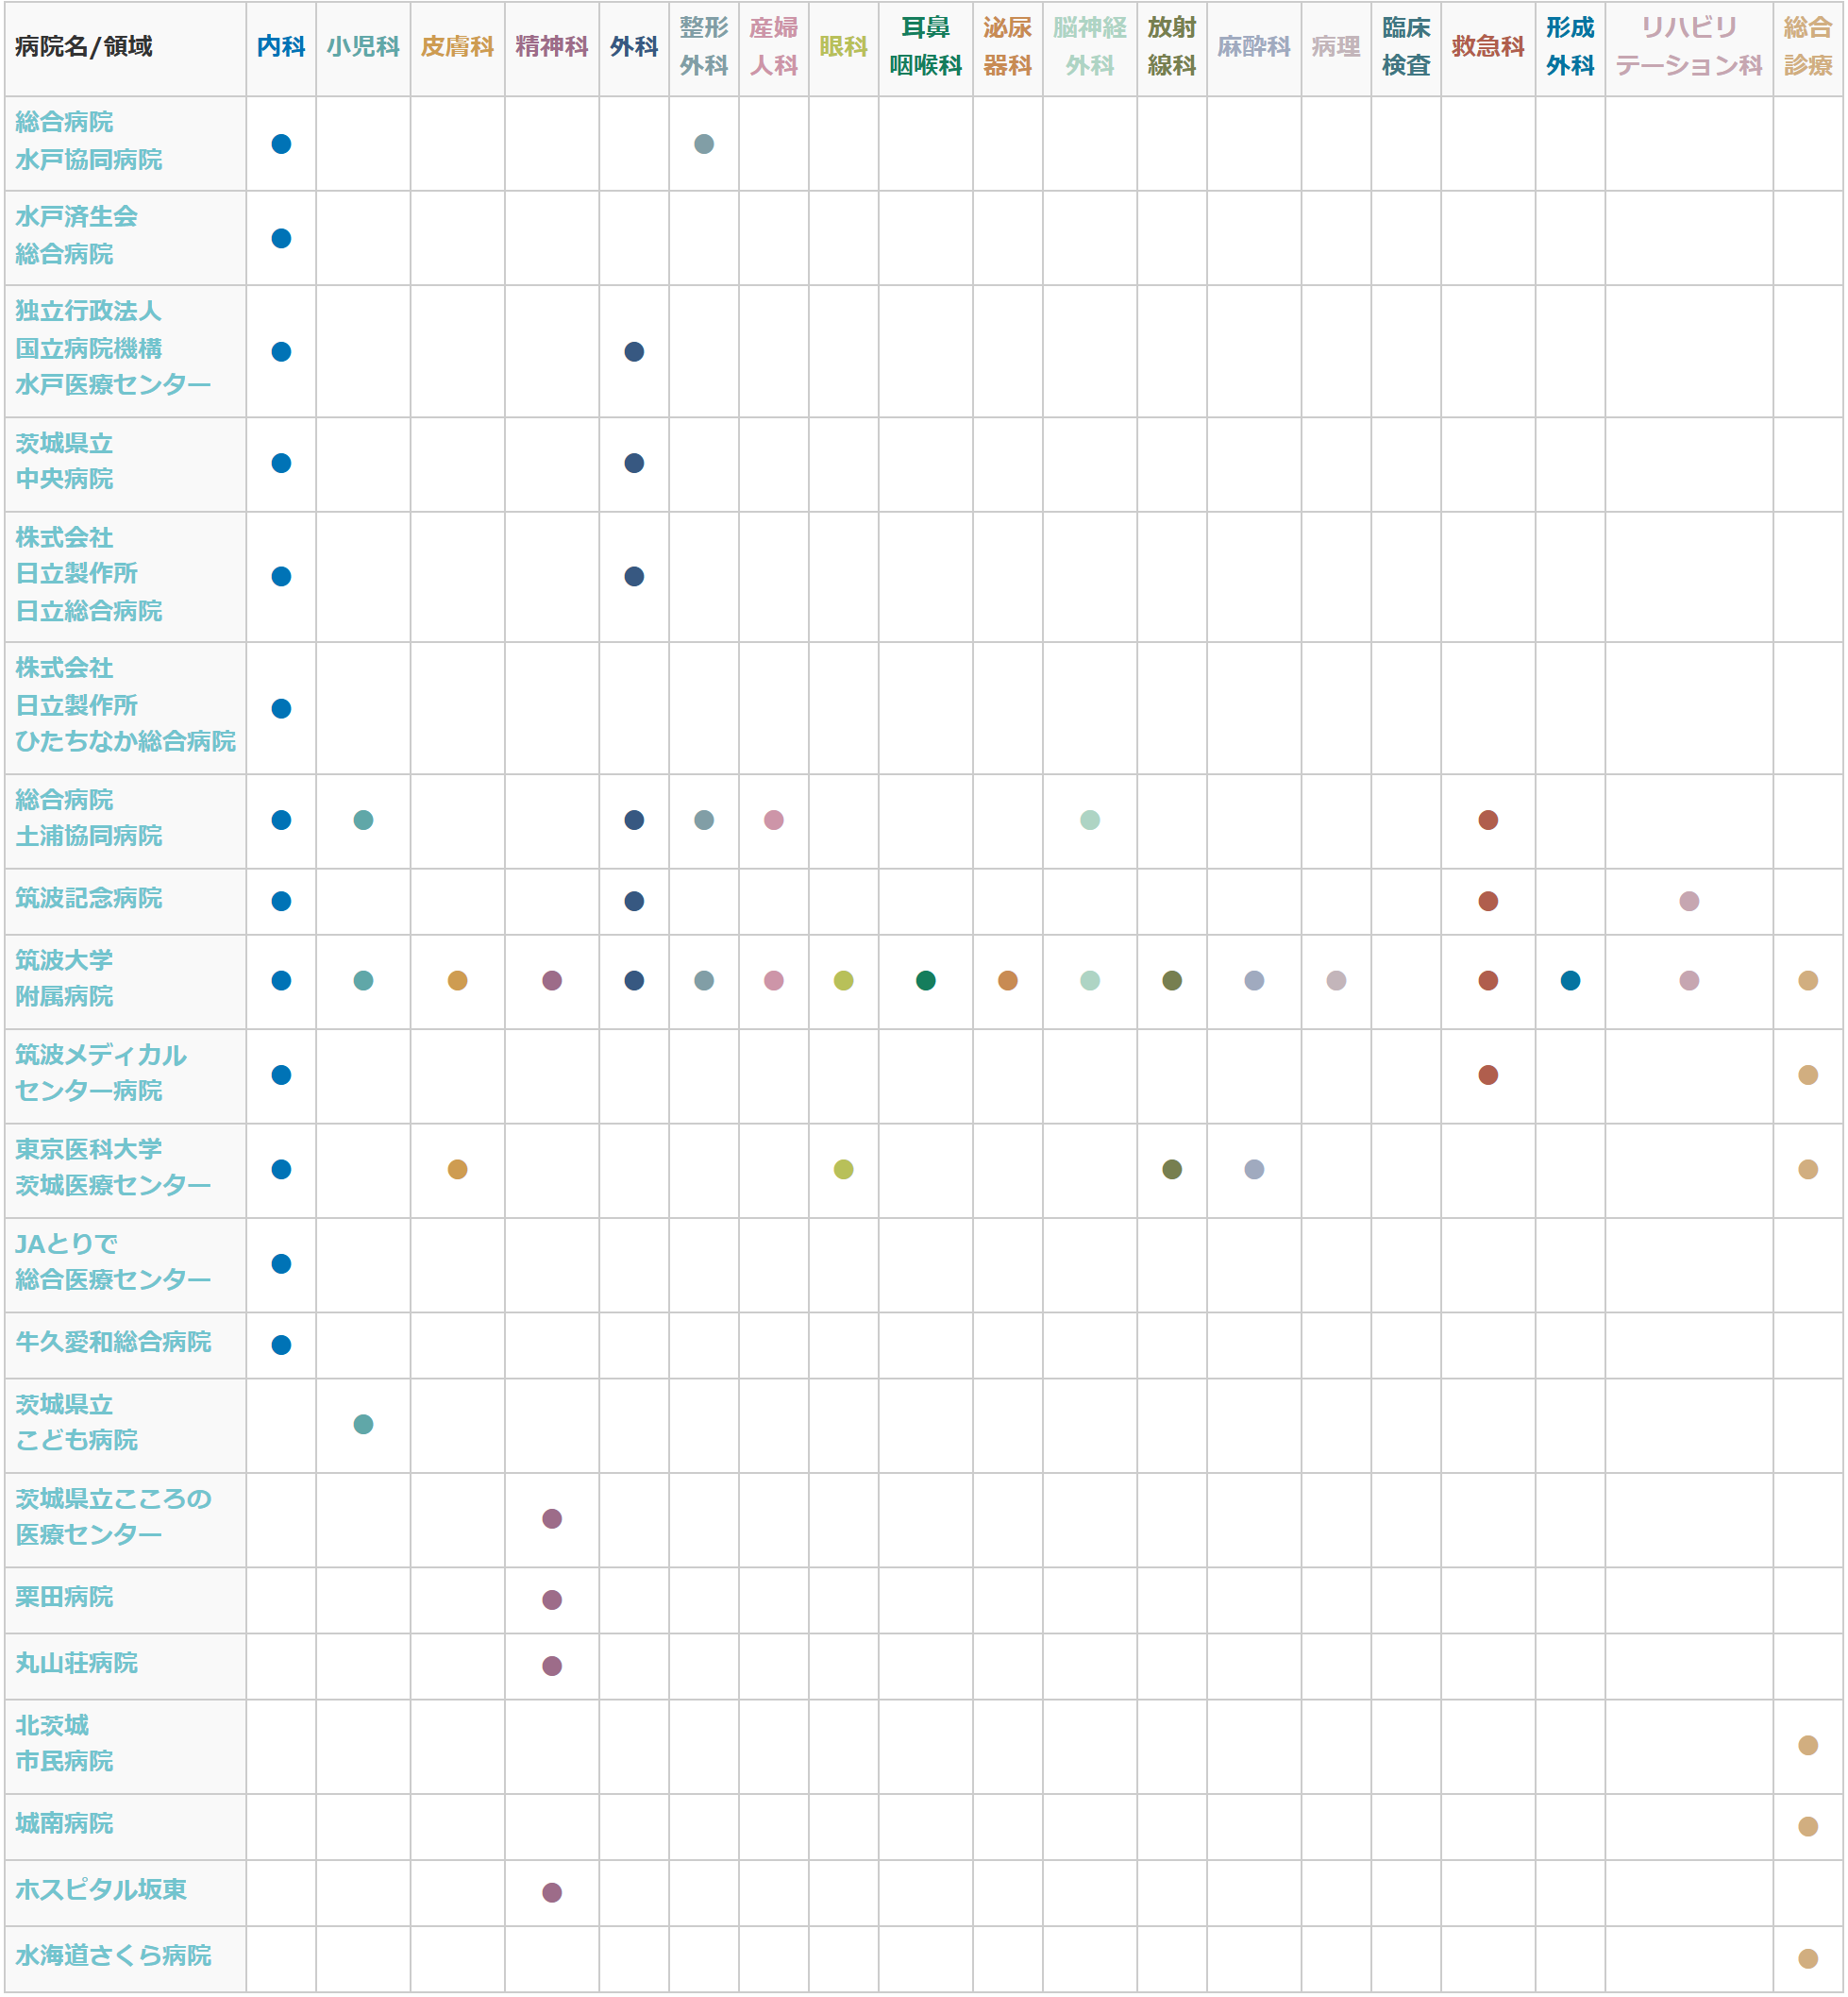The image size is (1848, 1997).
Task: Click the 泌尿器科 column header
Action: pyautogui.click(x=1008, y=47)
